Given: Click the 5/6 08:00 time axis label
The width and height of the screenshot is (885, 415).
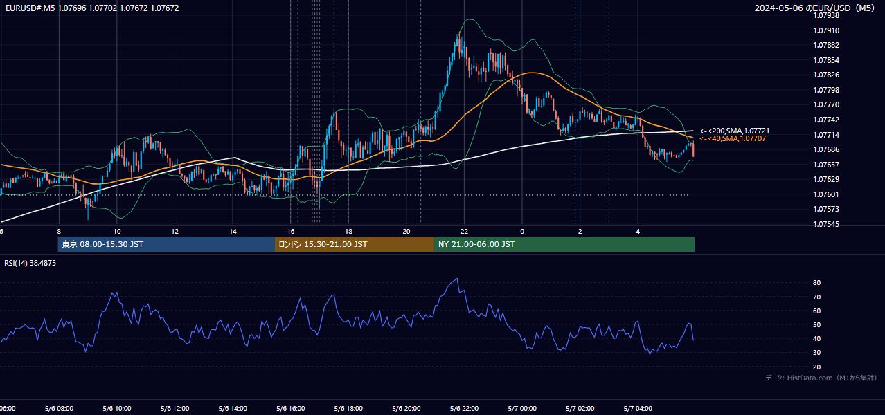Looking at the screenshot, I should (x=59, y=409).
